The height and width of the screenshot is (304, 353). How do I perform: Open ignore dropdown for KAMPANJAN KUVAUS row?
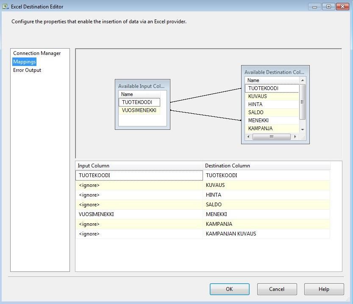(139, 234)
